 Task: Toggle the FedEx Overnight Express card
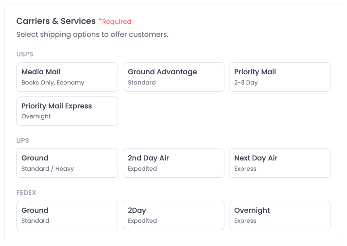280,215
